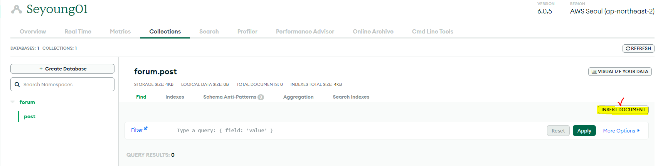Expand More Options for the query

[621, 131]
